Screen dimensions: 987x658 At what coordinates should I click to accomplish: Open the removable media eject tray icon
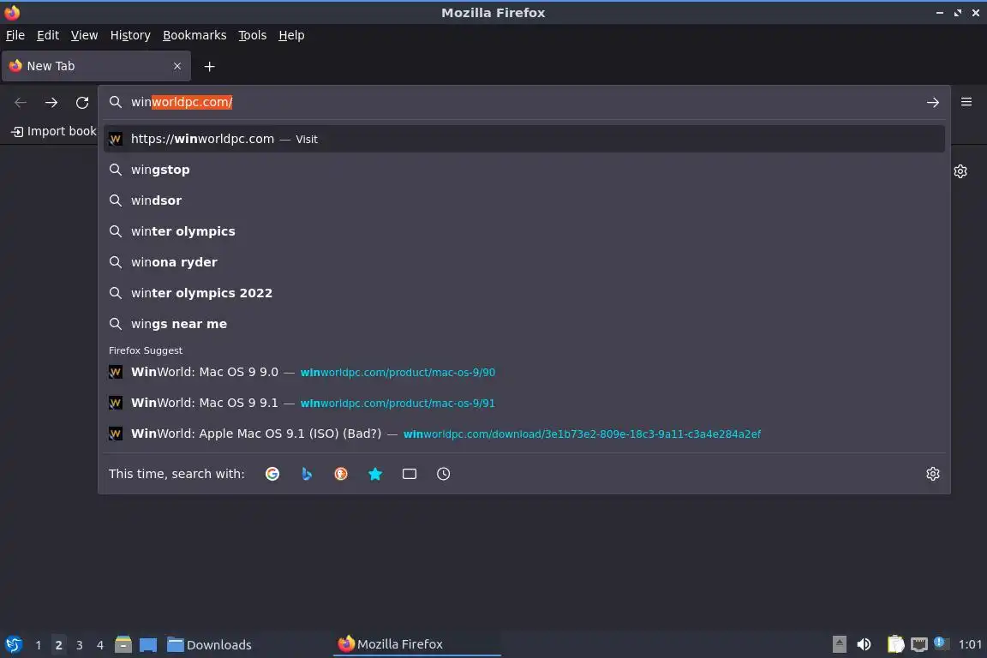[x=839, y=644]
